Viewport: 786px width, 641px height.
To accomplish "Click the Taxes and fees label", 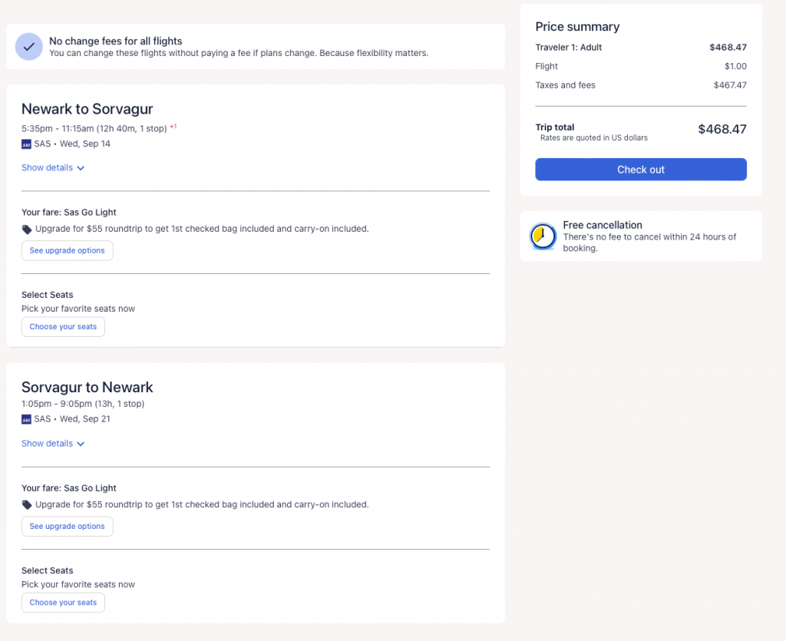I will pos(565,85).
